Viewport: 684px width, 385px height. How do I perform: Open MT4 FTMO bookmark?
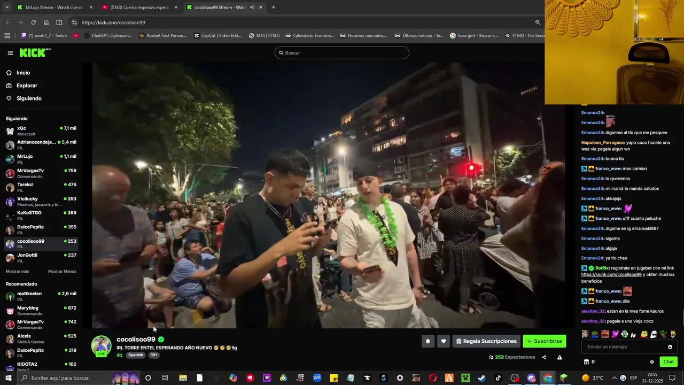pyautogui.click(x=264, y=36)
